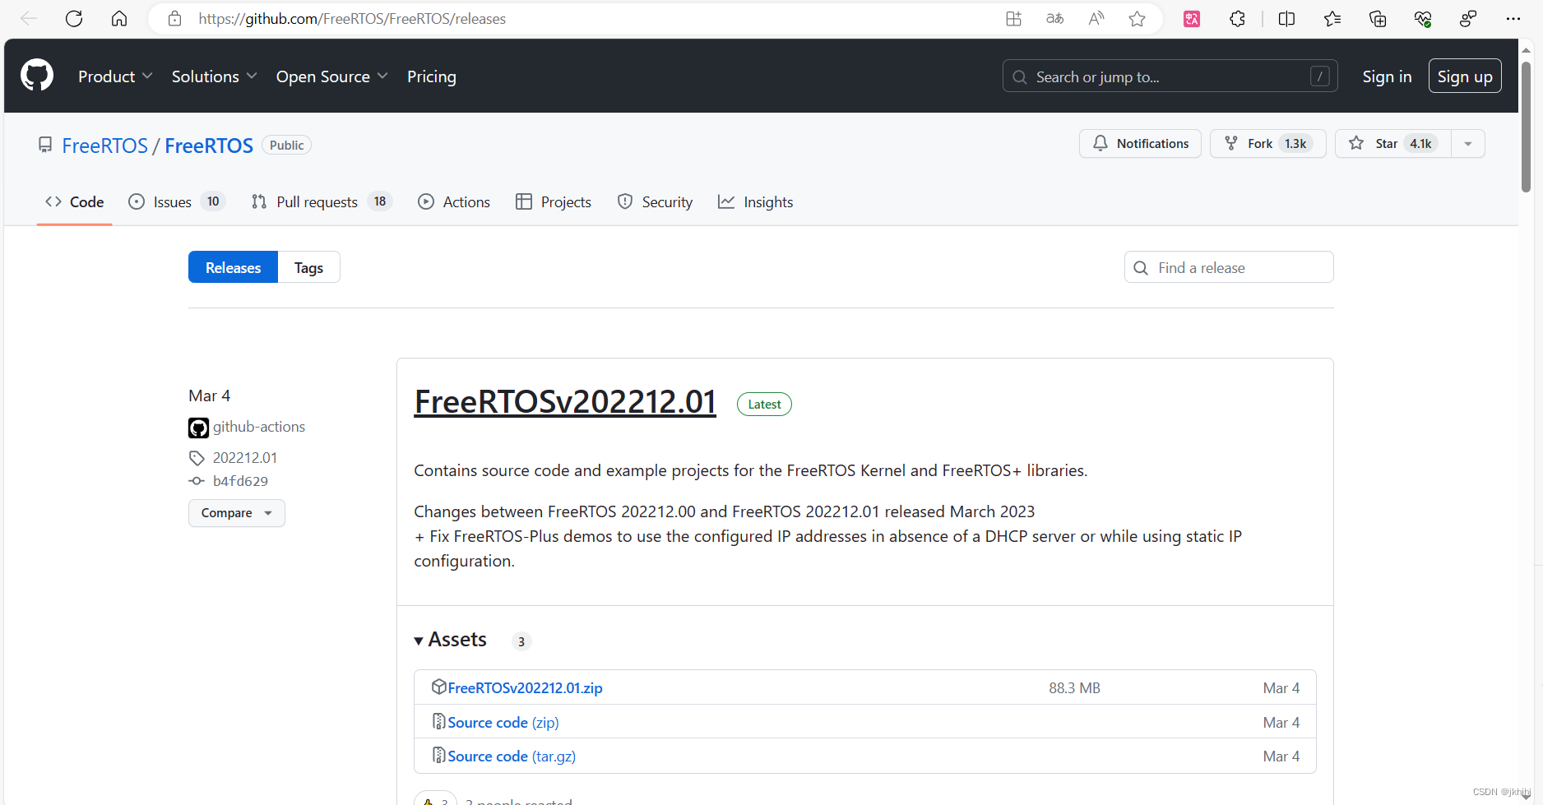
Task: Switch to the Tags view
Action: 309,267
